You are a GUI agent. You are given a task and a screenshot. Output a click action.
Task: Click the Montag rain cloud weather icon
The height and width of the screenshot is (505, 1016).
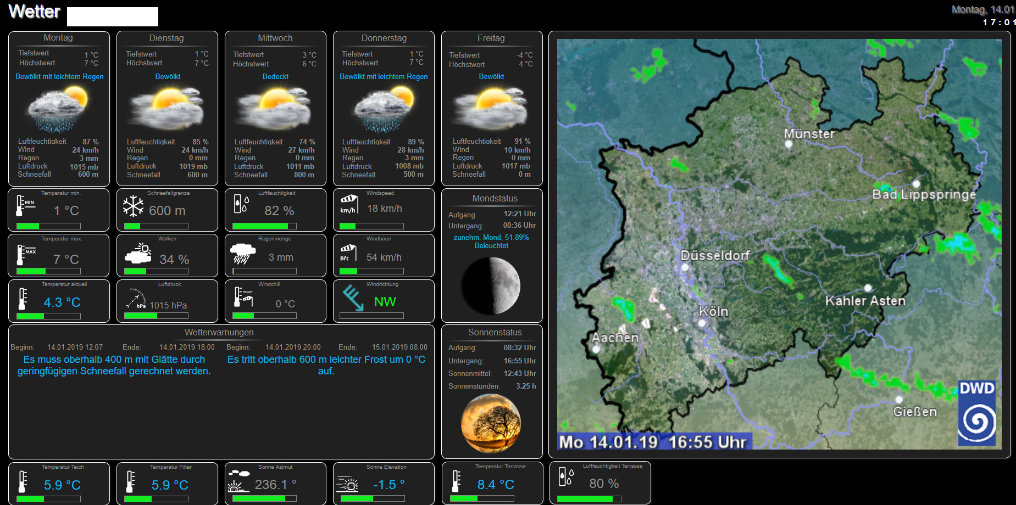tap(58, 110)
